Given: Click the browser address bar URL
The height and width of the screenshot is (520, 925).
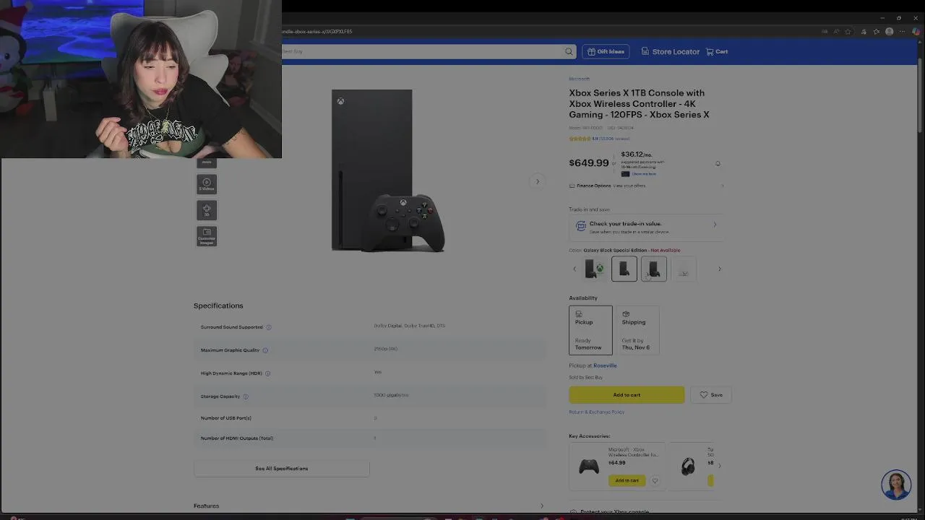Looking at the screenshot, I should [318, 31].
